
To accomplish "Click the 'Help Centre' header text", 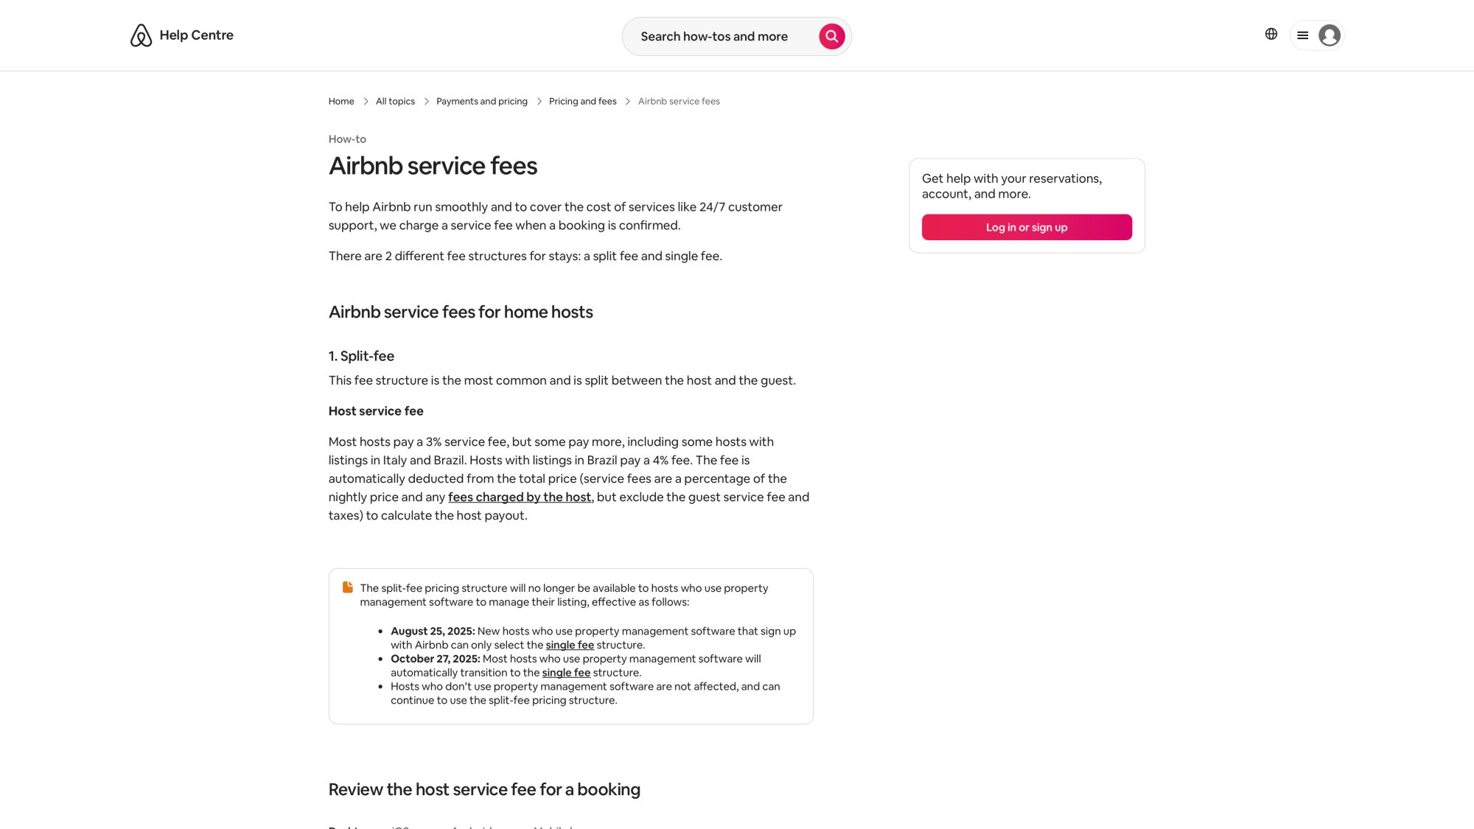I will [x=196, y=35].
